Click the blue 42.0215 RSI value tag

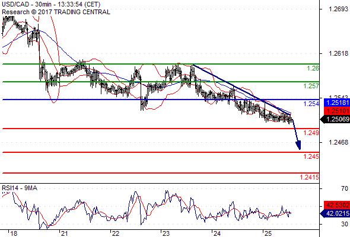click(335, 213)
